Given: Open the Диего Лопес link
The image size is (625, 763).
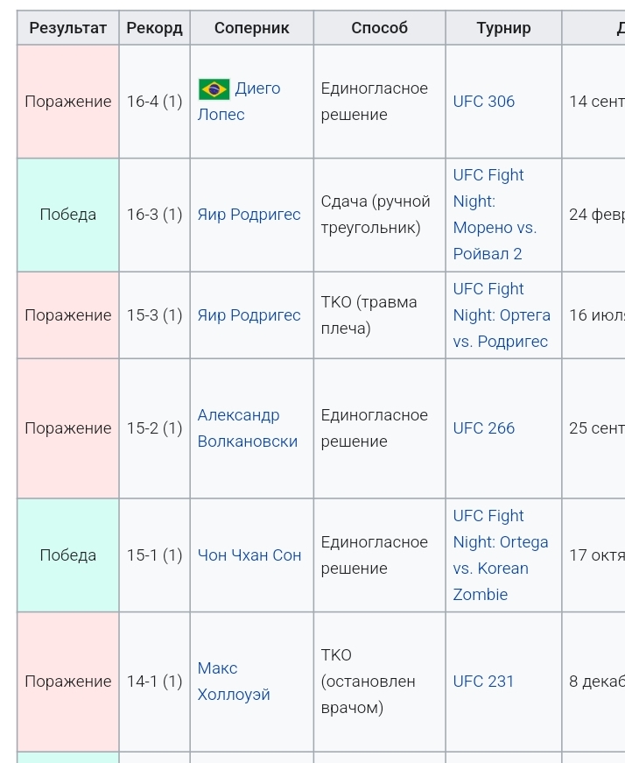Looking at the screenshot, I should tap(239, 102).
